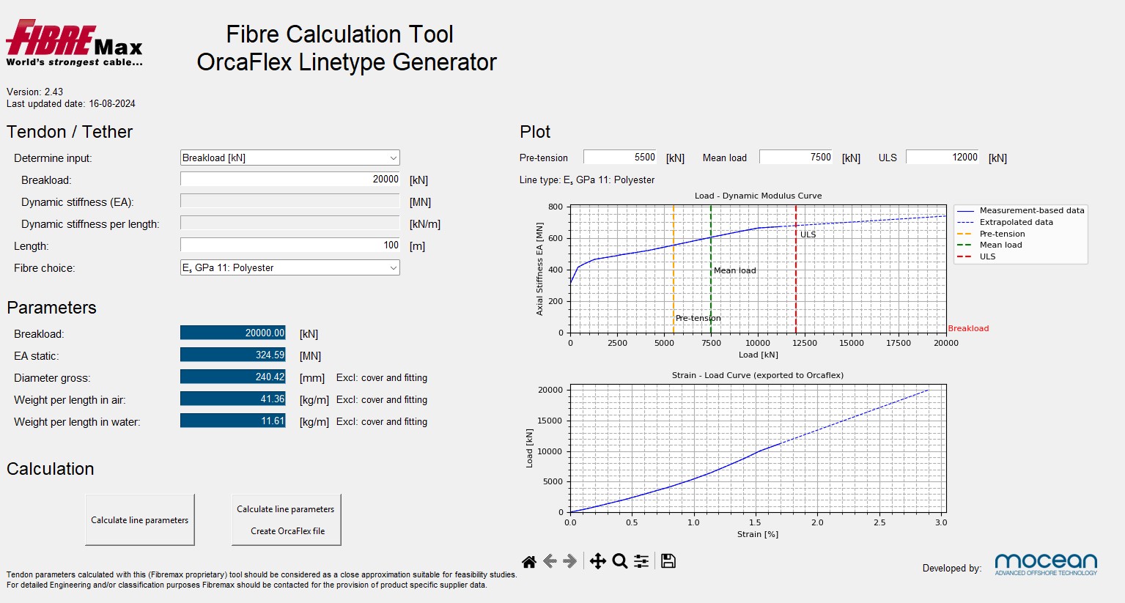The width and height of the screenshot is (1125, 603).
Task: Select the Pan tool cross-arrows icon
Action: (597, 562)
